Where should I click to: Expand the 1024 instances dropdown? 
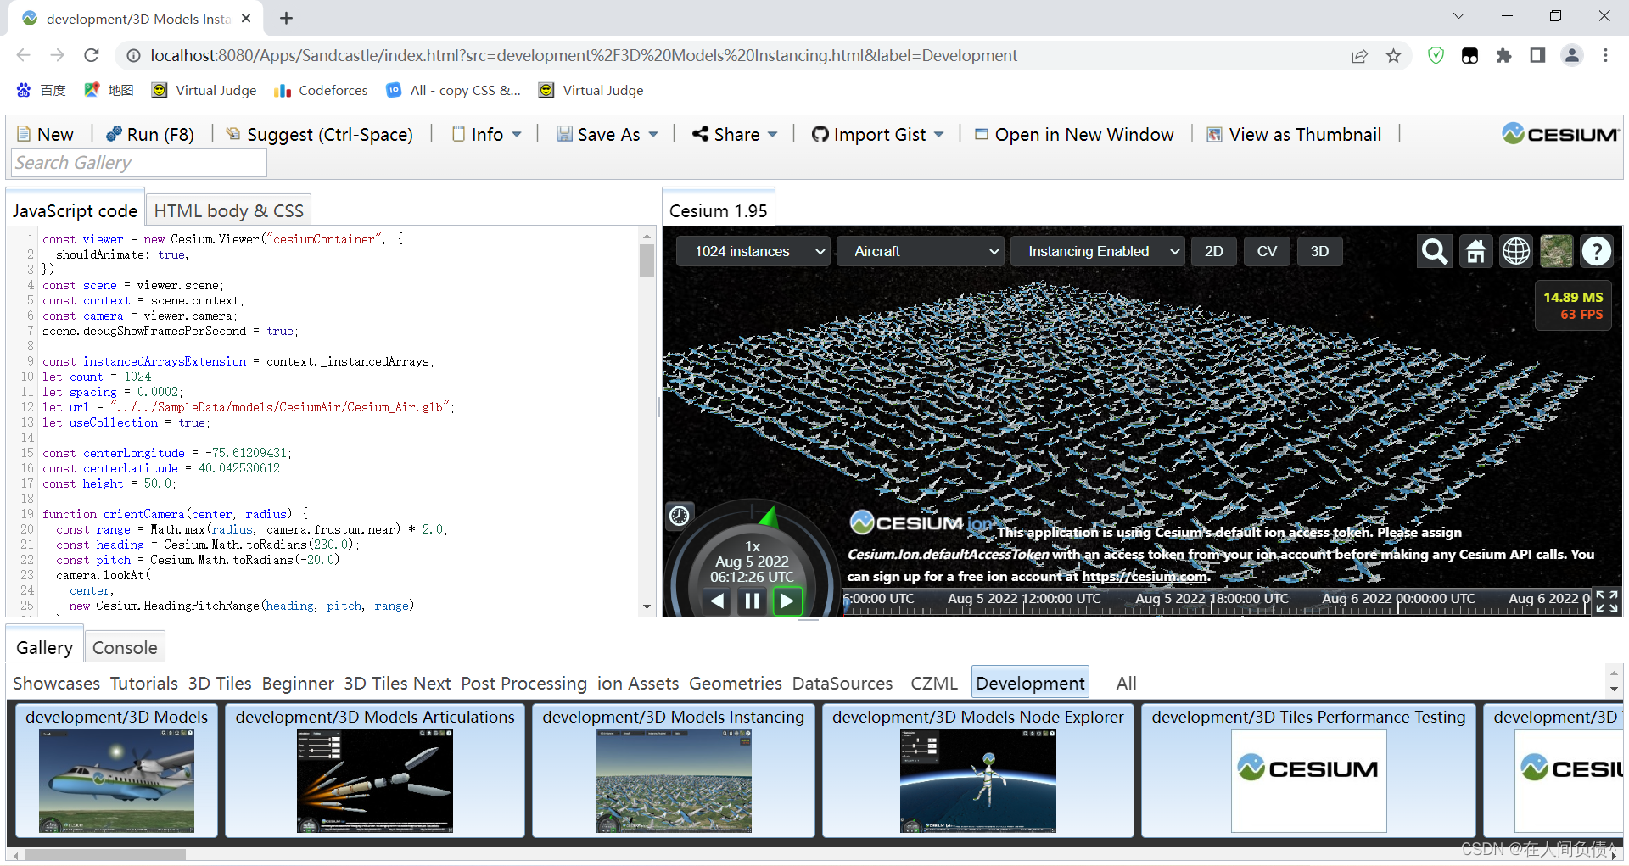pos(752,251)
